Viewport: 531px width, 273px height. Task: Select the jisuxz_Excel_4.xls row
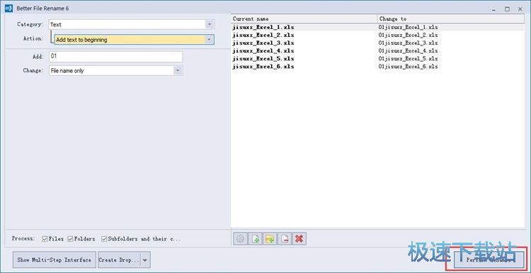coord(378,51)
